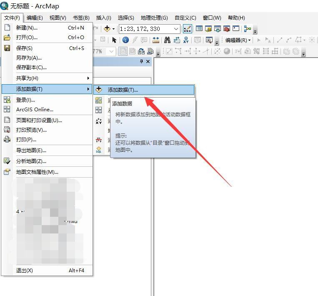
Task: Open the Search window icon
Action: (218, 29)
